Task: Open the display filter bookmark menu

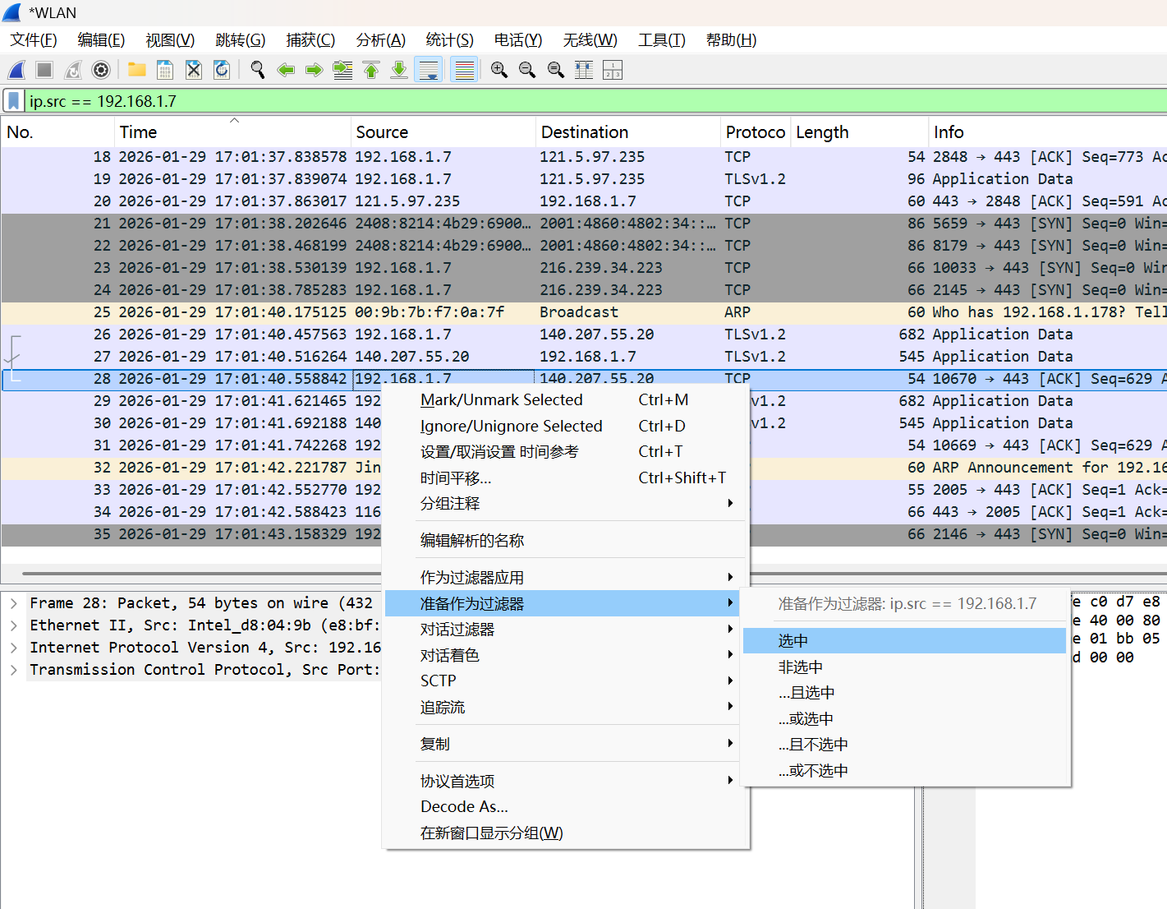Action: point(13,101)
